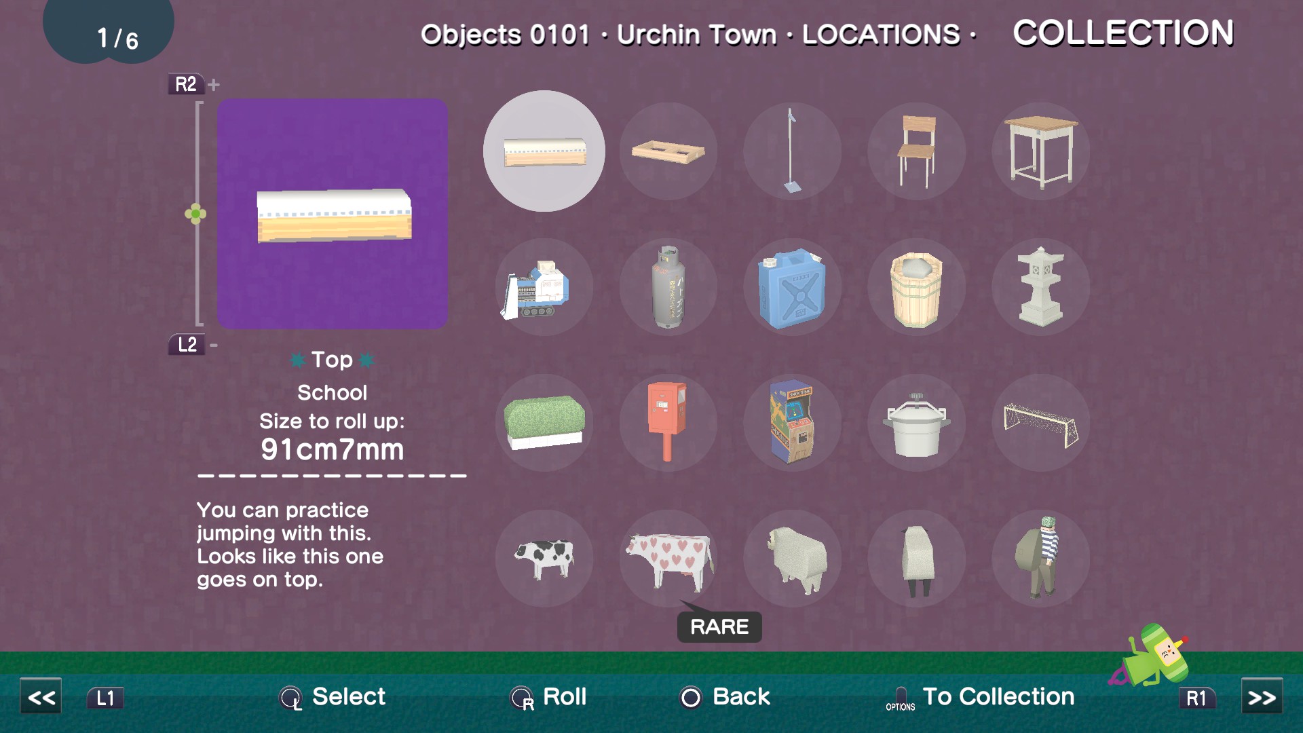Image resolution: width=1303 pixels, height=733 pixels.
Task: Select the wooden school chair object
Action: pos(916,151)
